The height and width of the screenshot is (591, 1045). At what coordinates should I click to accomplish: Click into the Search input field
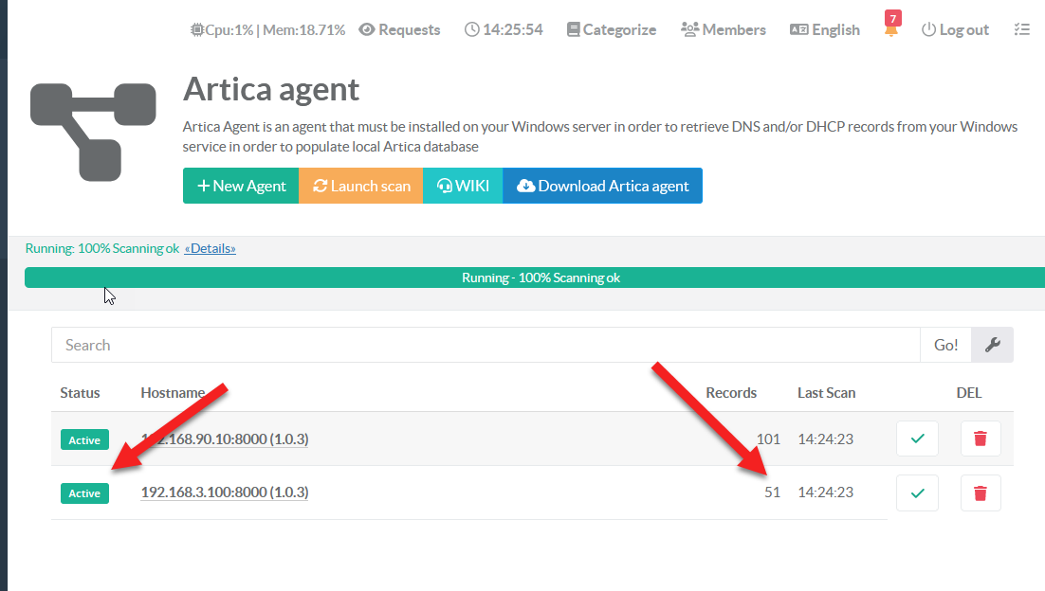pos(485,345)
